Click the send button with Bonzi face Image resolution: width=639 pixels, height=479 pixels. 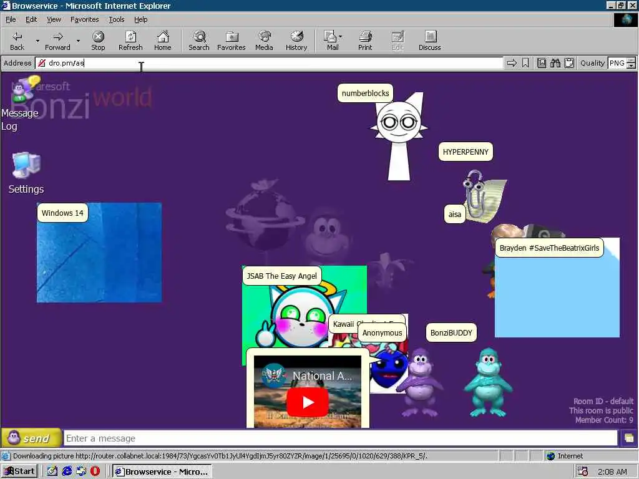point(31,438)
